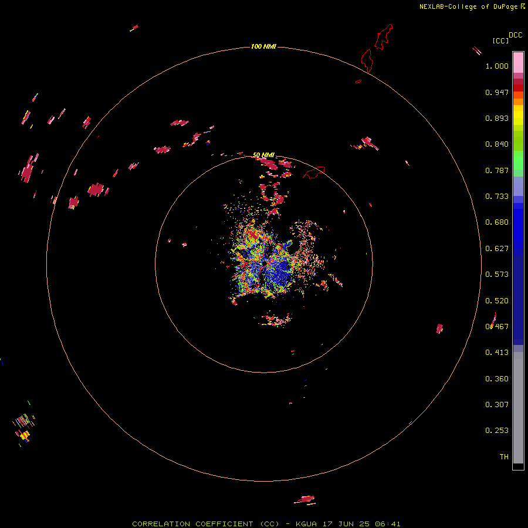Click the 0.733 scale value
Viewport: 528px width, 528px height.
(x=497, y=197)
